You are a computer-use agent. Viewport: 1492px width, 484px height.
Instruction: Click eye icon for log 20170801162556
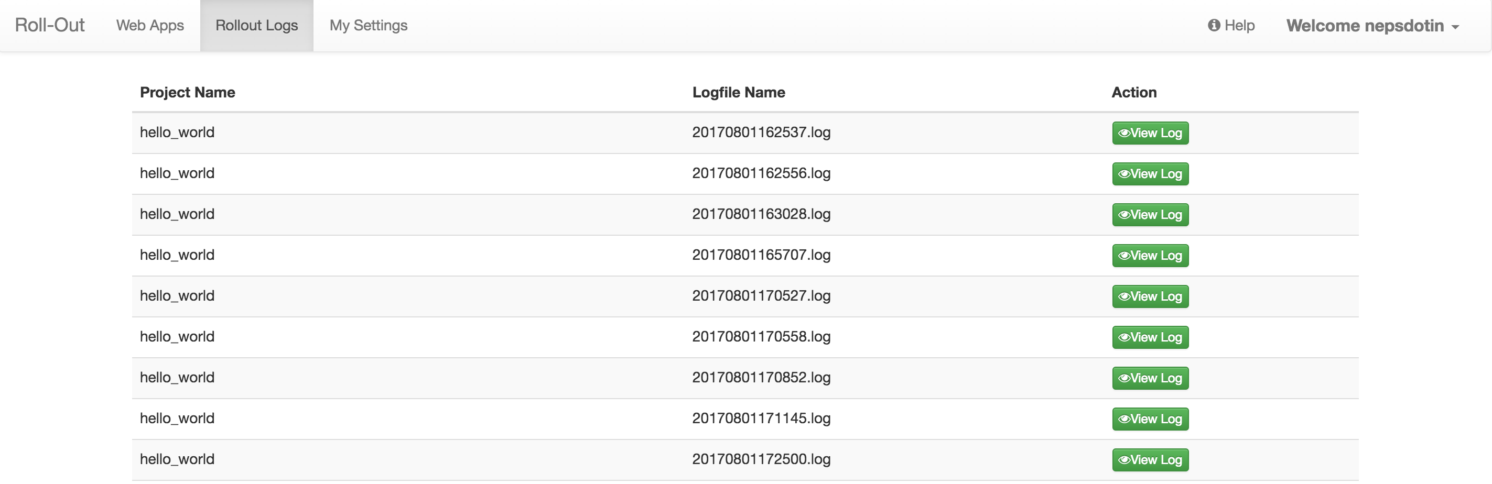1124,174
